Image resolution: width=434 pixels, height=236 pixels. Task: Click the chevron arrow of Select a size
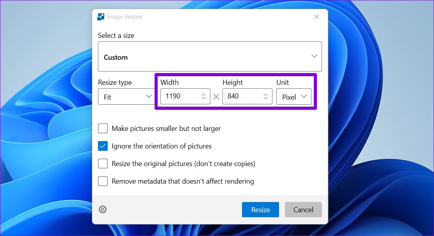(x=314, y=56)
